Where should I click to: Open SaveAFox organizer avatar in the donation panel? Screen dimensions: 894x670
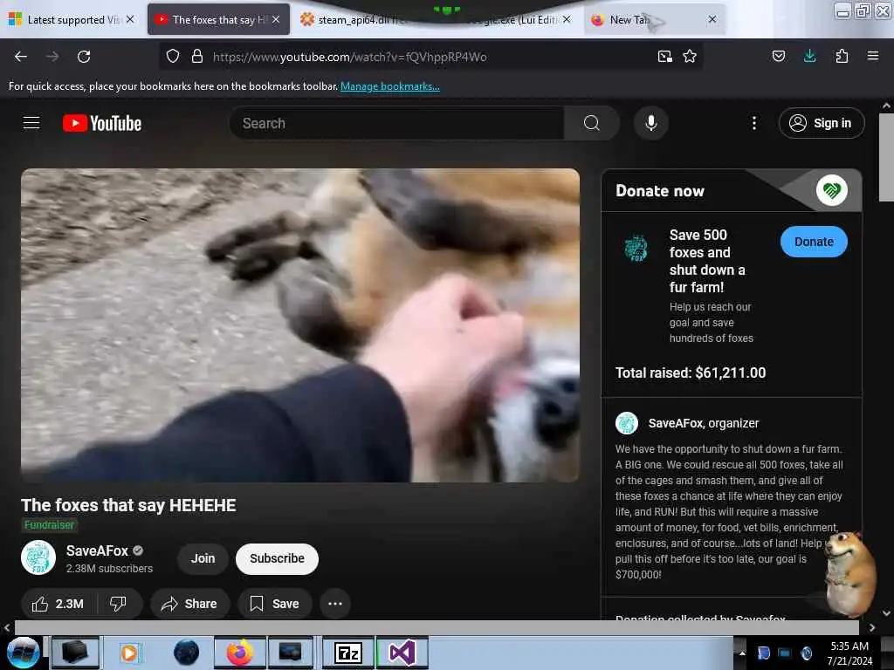(x=627, y=423)
